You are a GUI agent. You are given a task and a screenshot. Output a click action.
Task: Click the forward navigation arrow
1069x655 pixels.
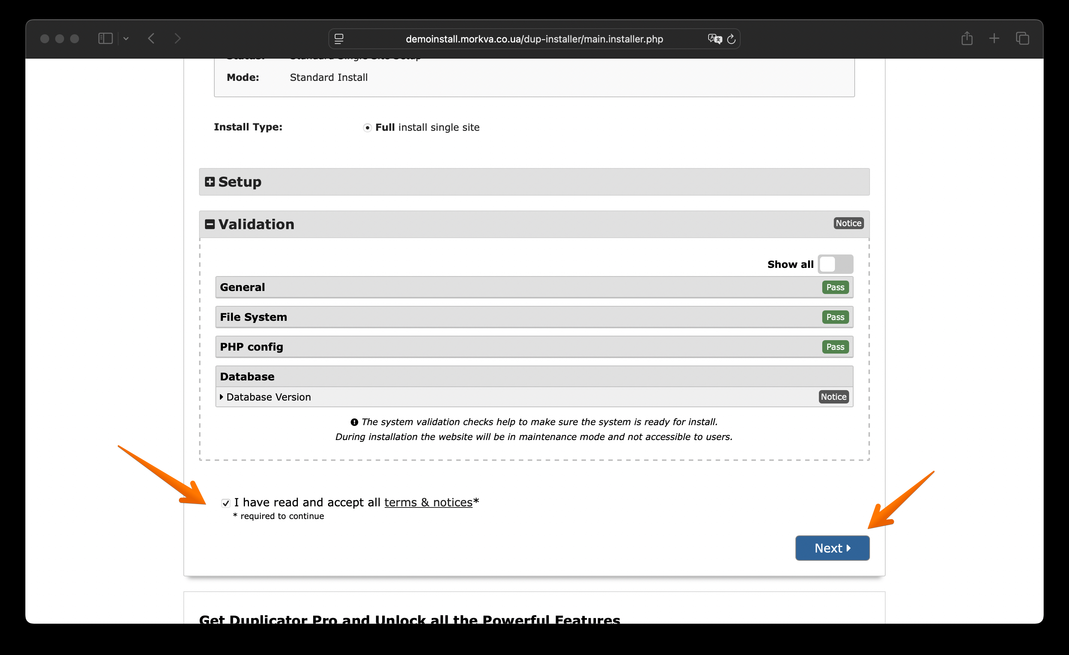click(x=177, y=39)
